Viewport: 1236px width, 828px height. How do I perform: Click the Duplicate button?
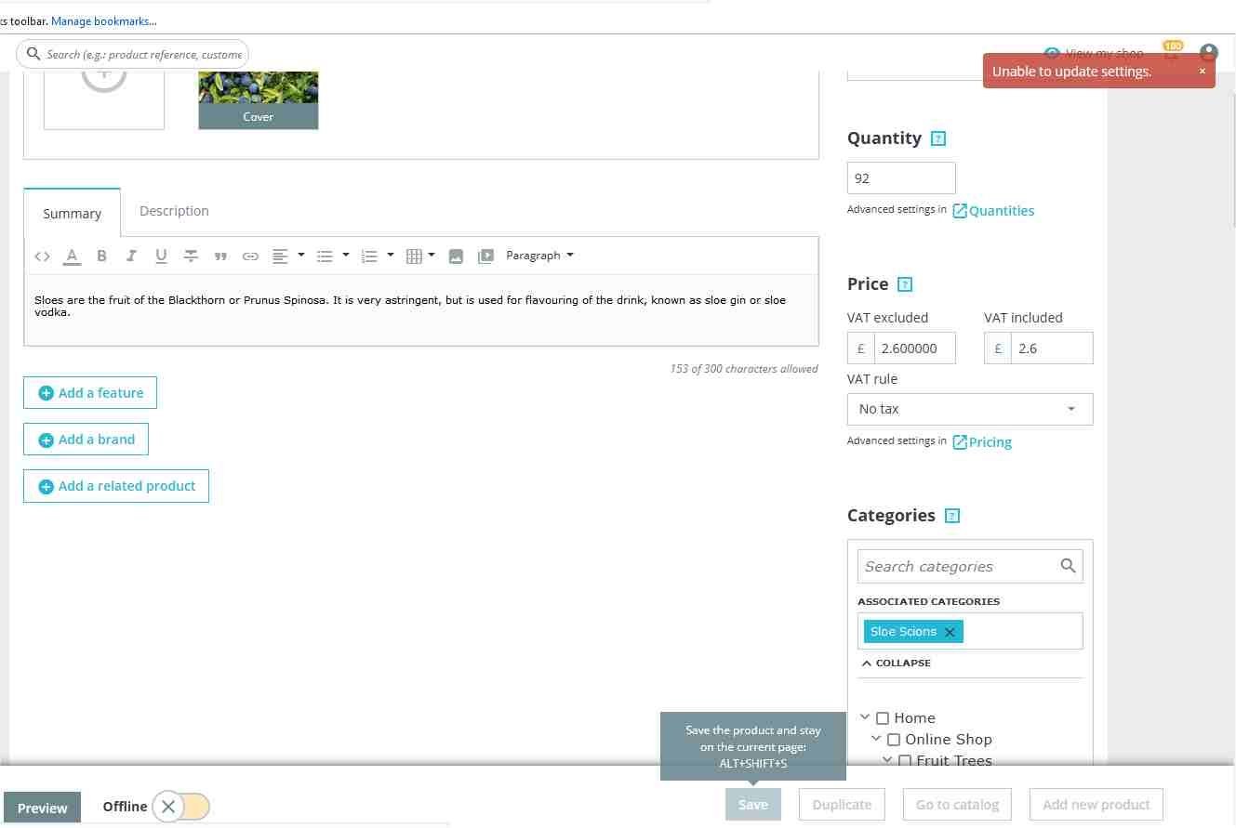842,805
